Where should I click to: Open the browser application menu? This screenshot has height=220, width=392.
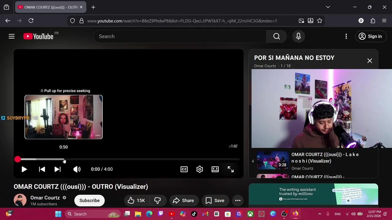click(384, 21)
